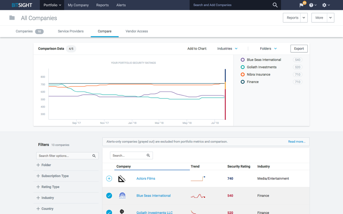
Task: Add Actors Films to comparison
Action: click(109, 178)
